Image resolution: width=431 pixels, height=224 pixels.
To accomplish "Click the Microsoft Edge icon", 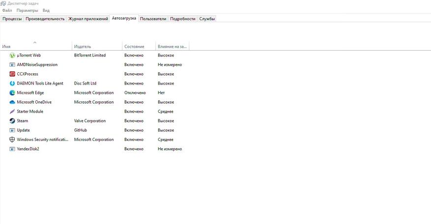I will [x=12, y=93].
